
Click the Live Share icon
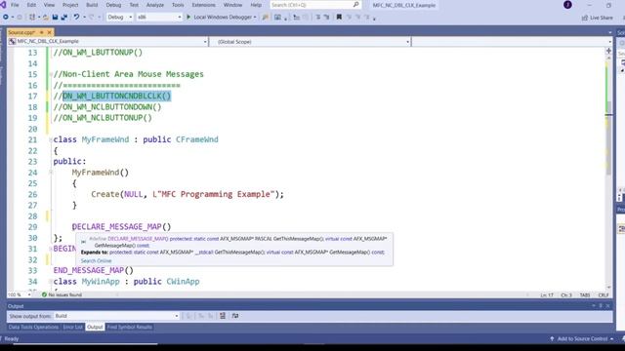(x=585, y=18)
